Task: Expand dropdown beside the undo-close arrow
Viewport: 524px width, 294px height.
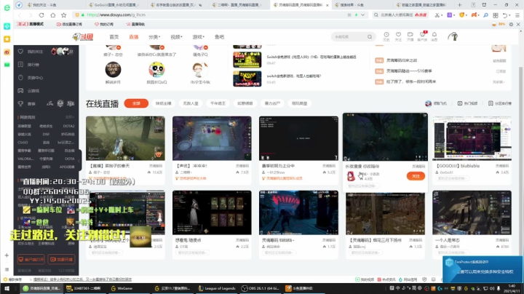Action: 510,15
